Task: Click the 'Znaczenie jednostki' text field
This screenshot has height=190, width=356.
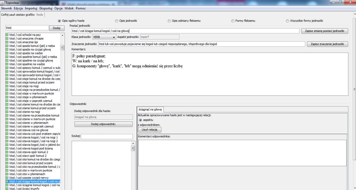Action: pyautogui.click(x=202, y=44)
